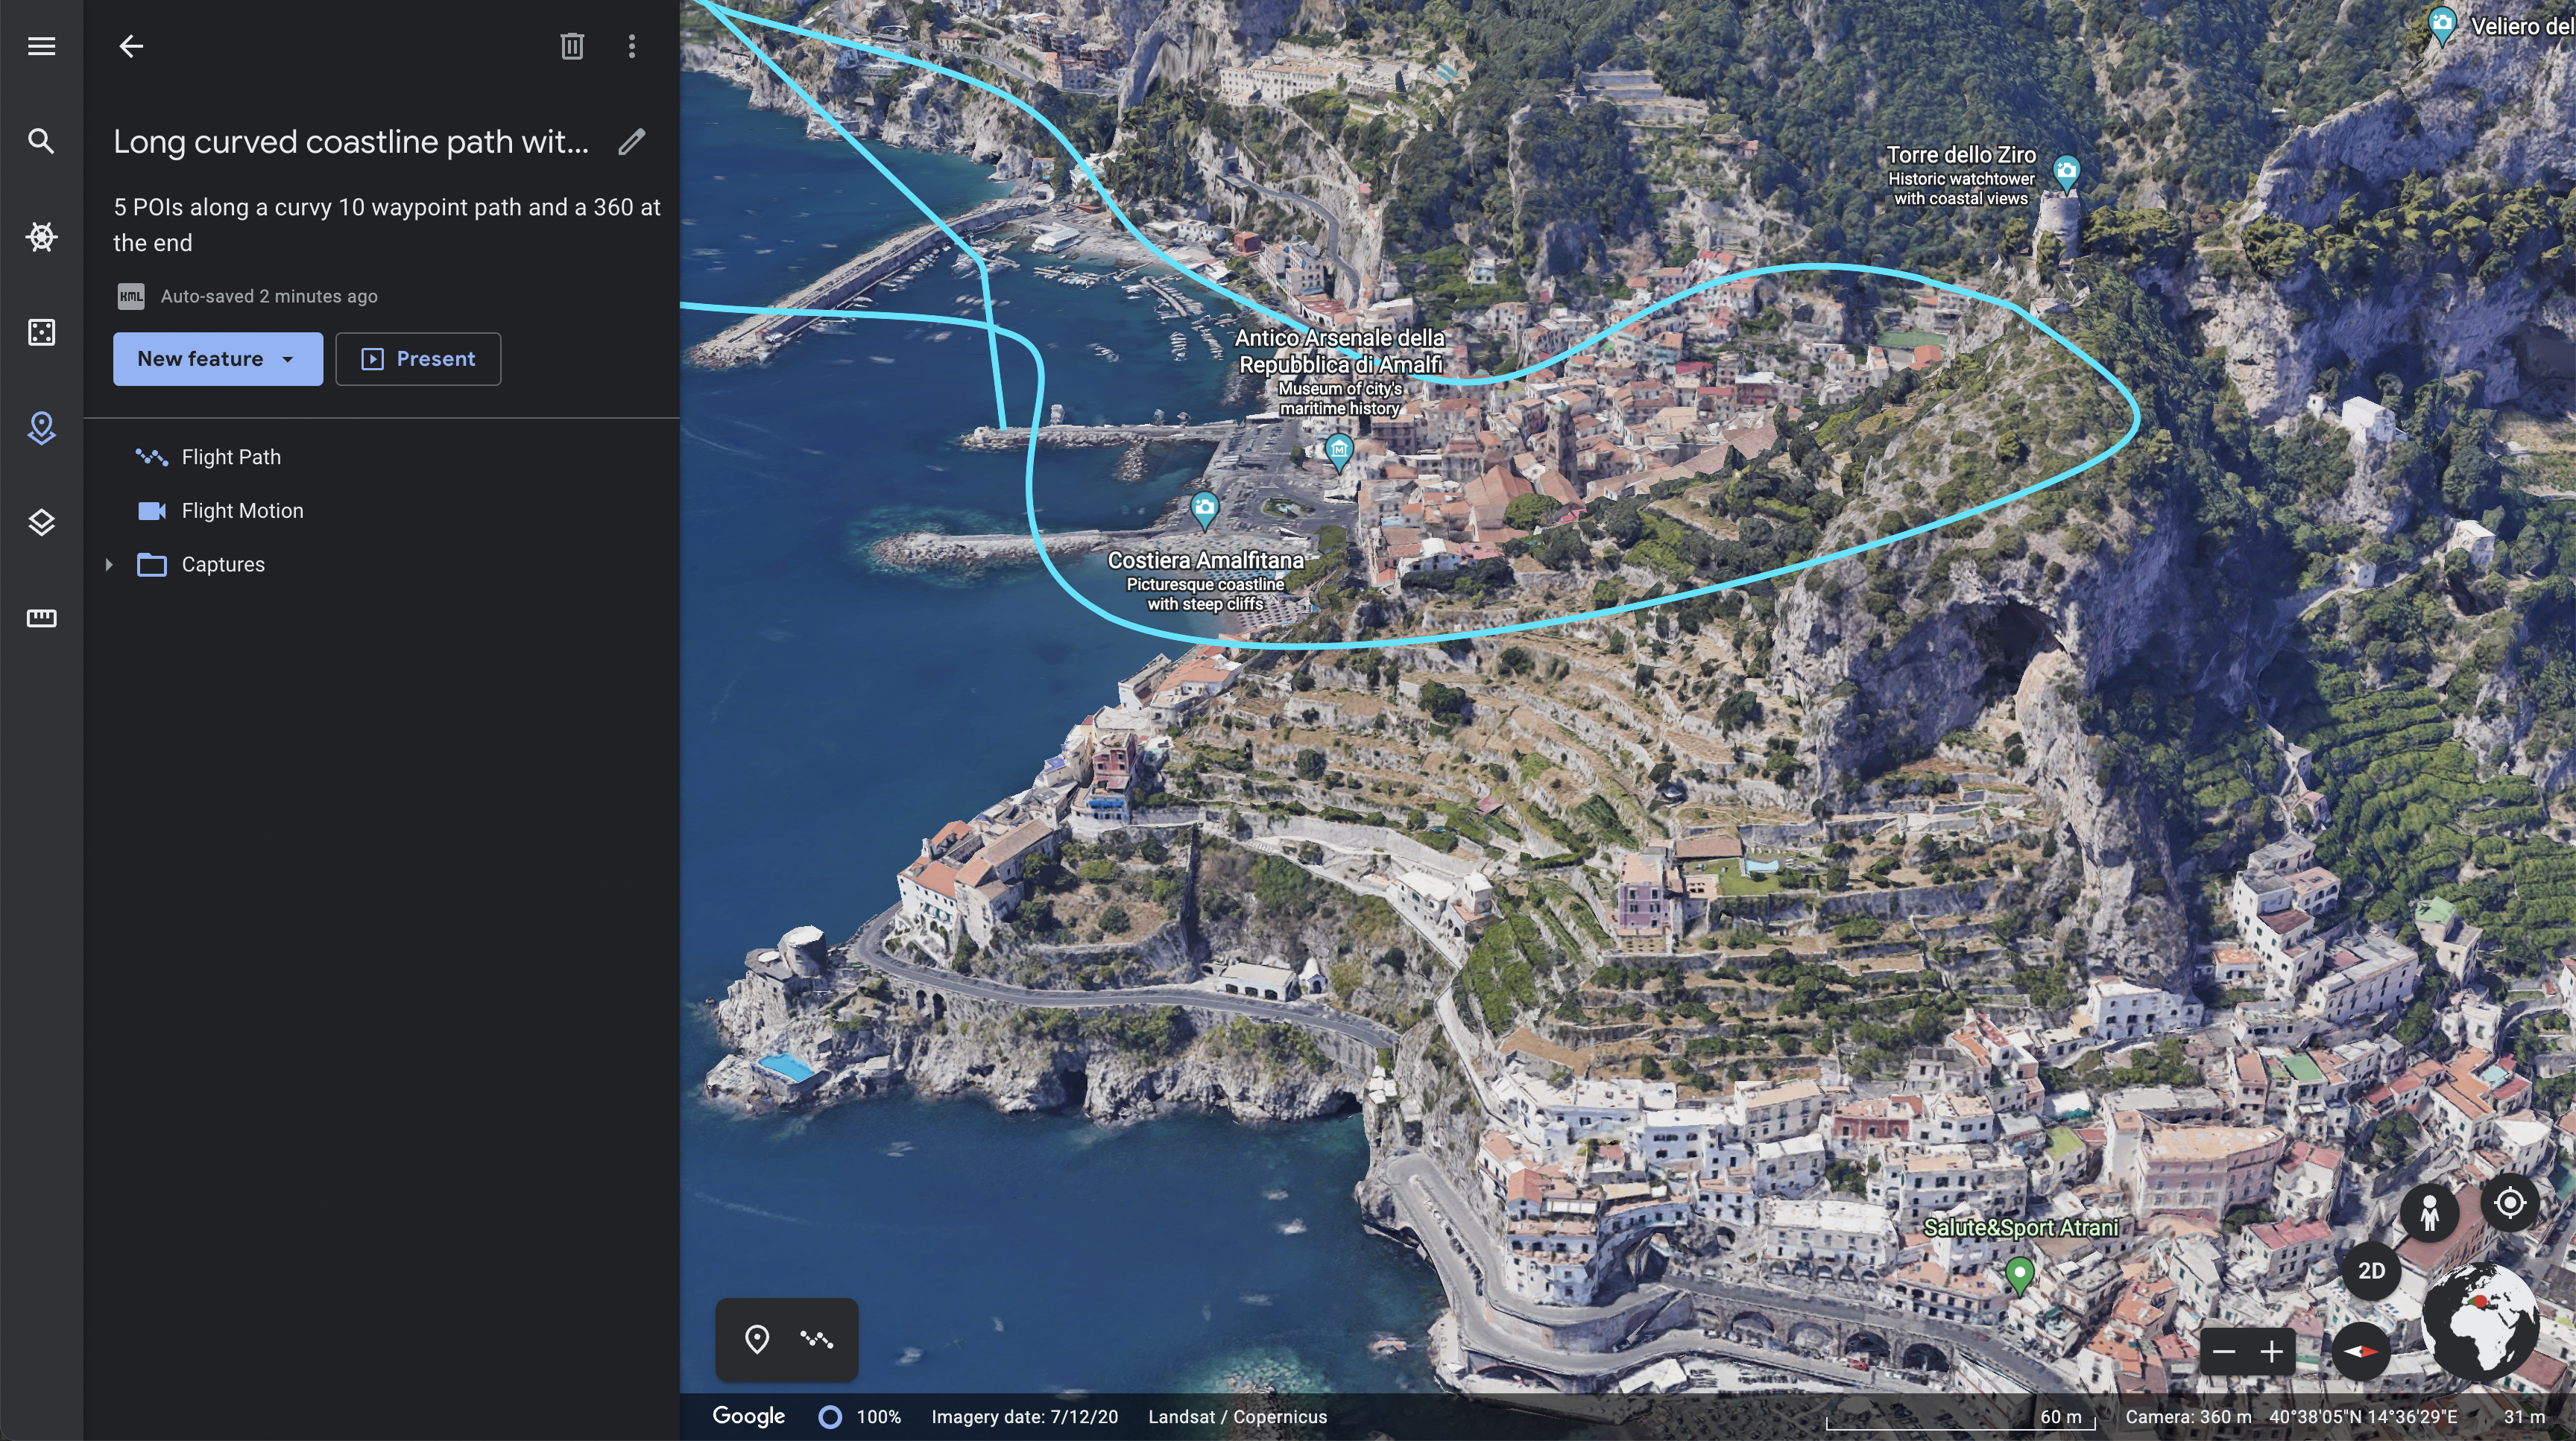2576x1441 pixels.
Task: Click the I'm Feeling Lucky dice icon
Action: pyautogui.click(x=41, y=332)
